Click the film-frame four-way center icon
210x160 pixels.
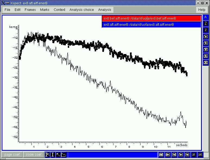coord(161,155)
